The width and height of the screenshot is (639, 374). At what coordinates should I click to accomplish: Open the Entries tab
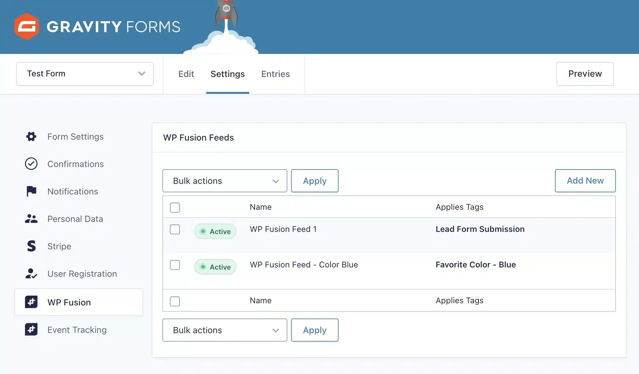click(275, 74)
